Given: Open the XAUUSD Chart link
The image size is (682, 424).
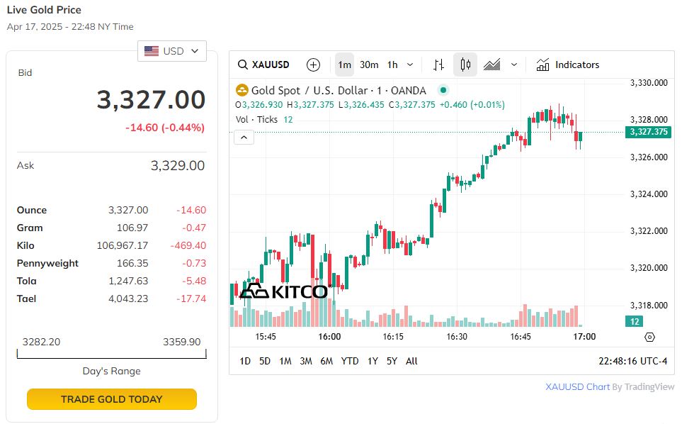Looking at the screenshot, I should 577,386.
